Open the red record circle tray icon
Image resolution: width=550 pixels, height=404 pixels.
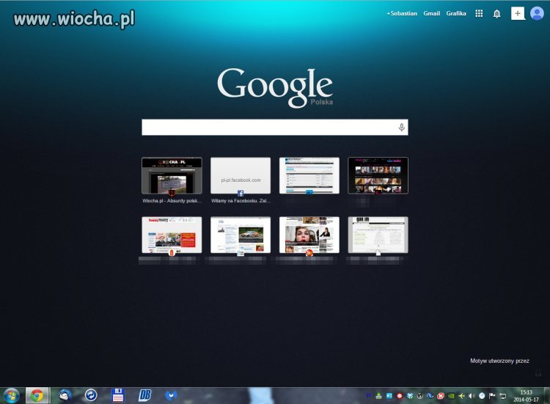coord(400,396)
